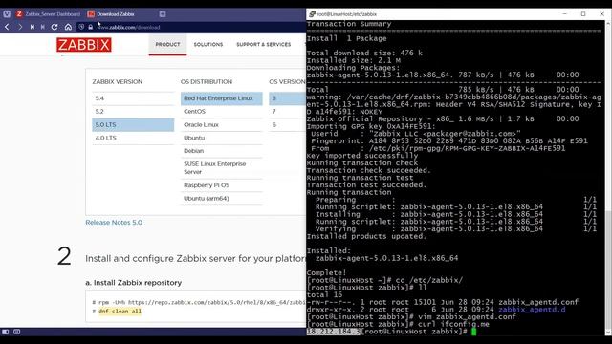Reload the Download Zabbix page
This screenshot has width=612, height=344.
pos(55,27)
